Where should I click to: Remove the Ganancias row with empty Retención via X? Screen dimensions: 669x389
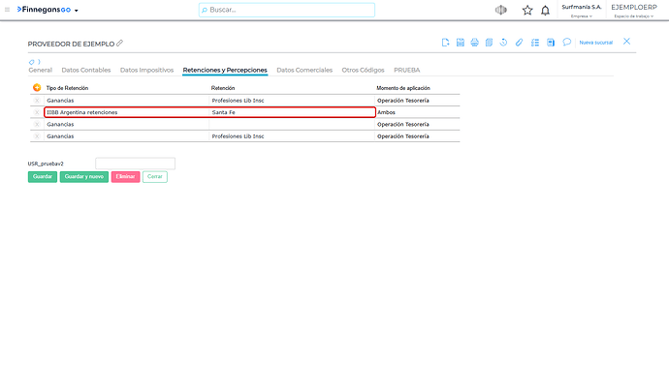point(37,124)
